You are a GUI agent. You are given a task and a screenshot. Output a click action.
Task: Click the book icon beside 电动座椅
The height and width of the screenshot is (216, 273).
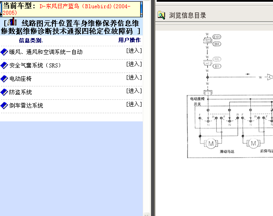[x=4, y=79]
